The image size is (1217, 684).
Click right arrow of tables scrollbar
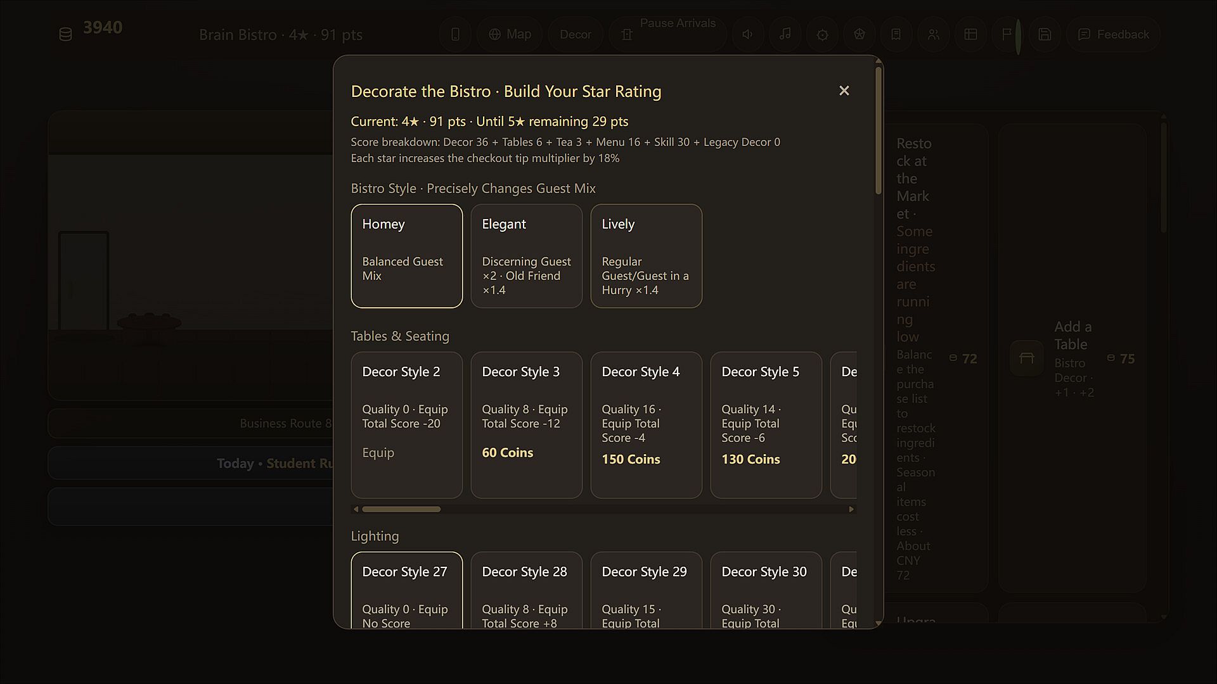point(851,509)
